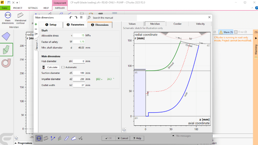The width and height of the screenshot is (258, 145).
Task: Expand the Progressions panel
Action: pyautogui.click(x=23, y=143)
